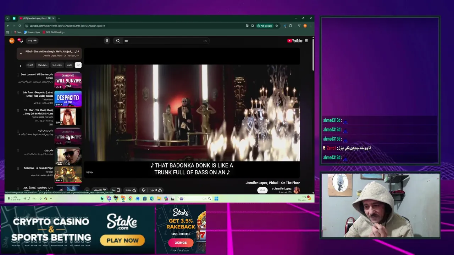
Task: Open the 'G2G: World Leading' bookmark
Action: pyautogui.click(x=53, y=32)
